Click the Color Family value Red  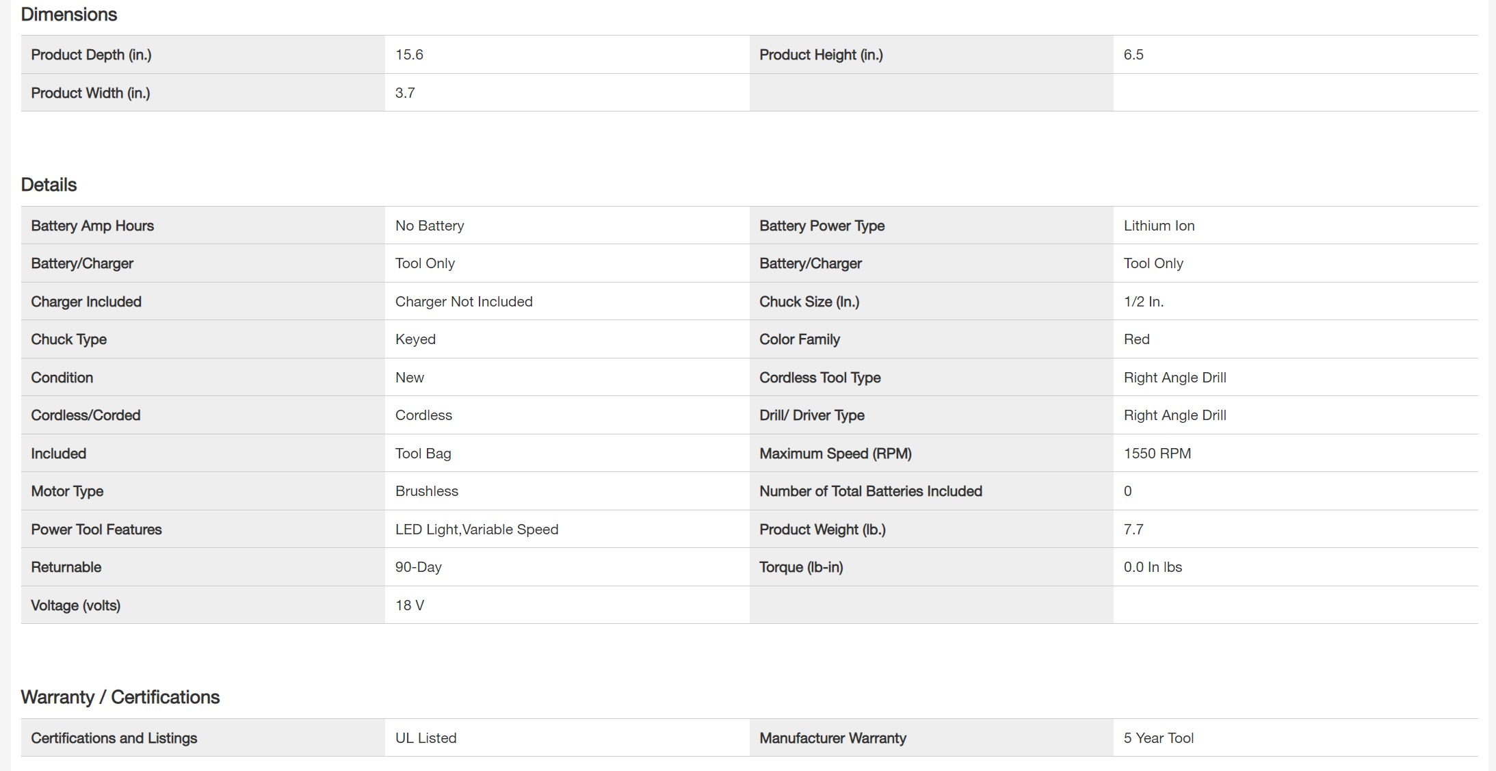1136,339
